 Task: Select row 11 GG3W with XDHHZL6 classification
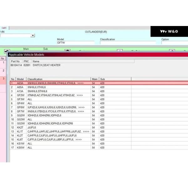(x=99, y=123)
